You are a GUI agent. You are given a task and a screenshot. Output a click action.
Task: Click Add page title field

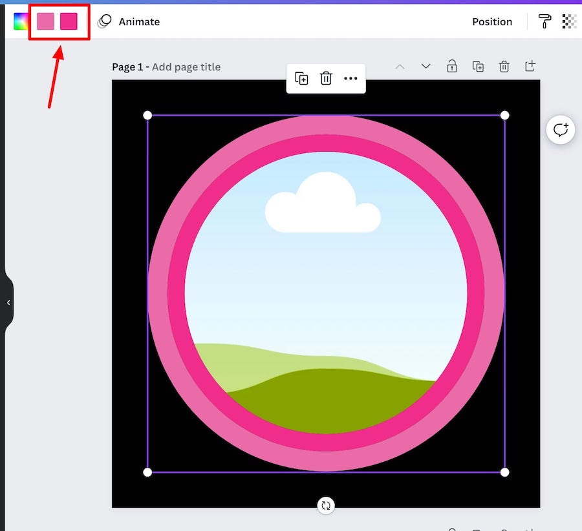186,67
